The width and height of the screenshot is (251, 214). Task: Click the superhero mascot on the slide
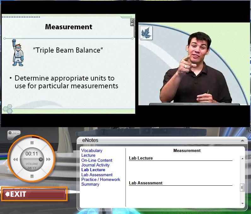click(x=18, y=53)
